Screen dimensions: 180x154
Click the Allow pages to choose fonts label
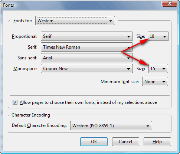pos(88,102)
